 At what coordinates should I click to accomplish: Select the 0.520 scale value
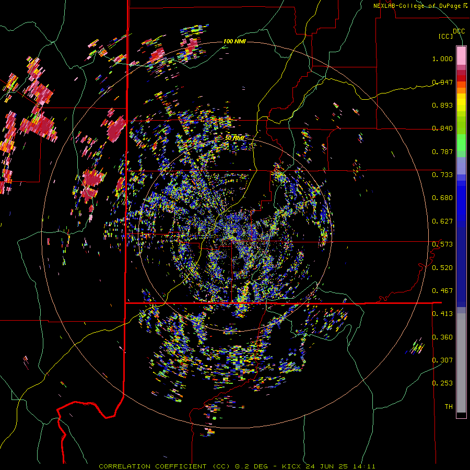coord(442,268)
